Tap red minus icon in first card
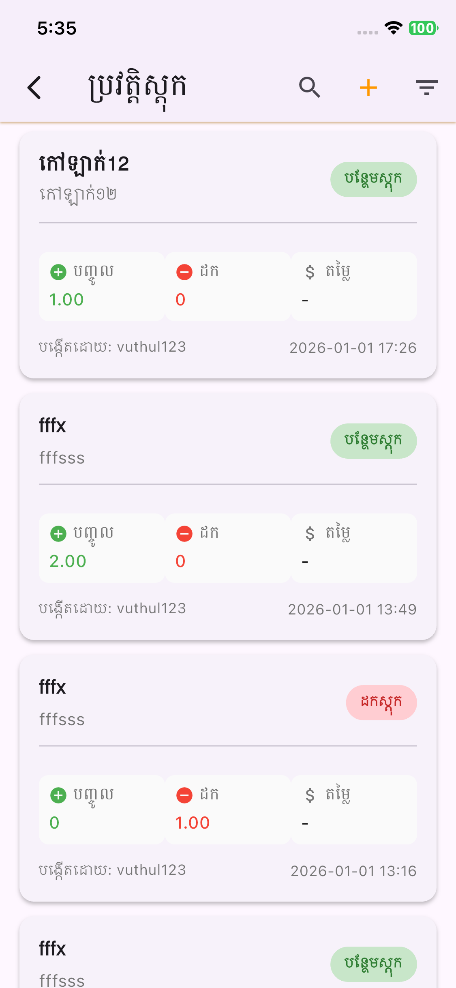 pos(184,272)
